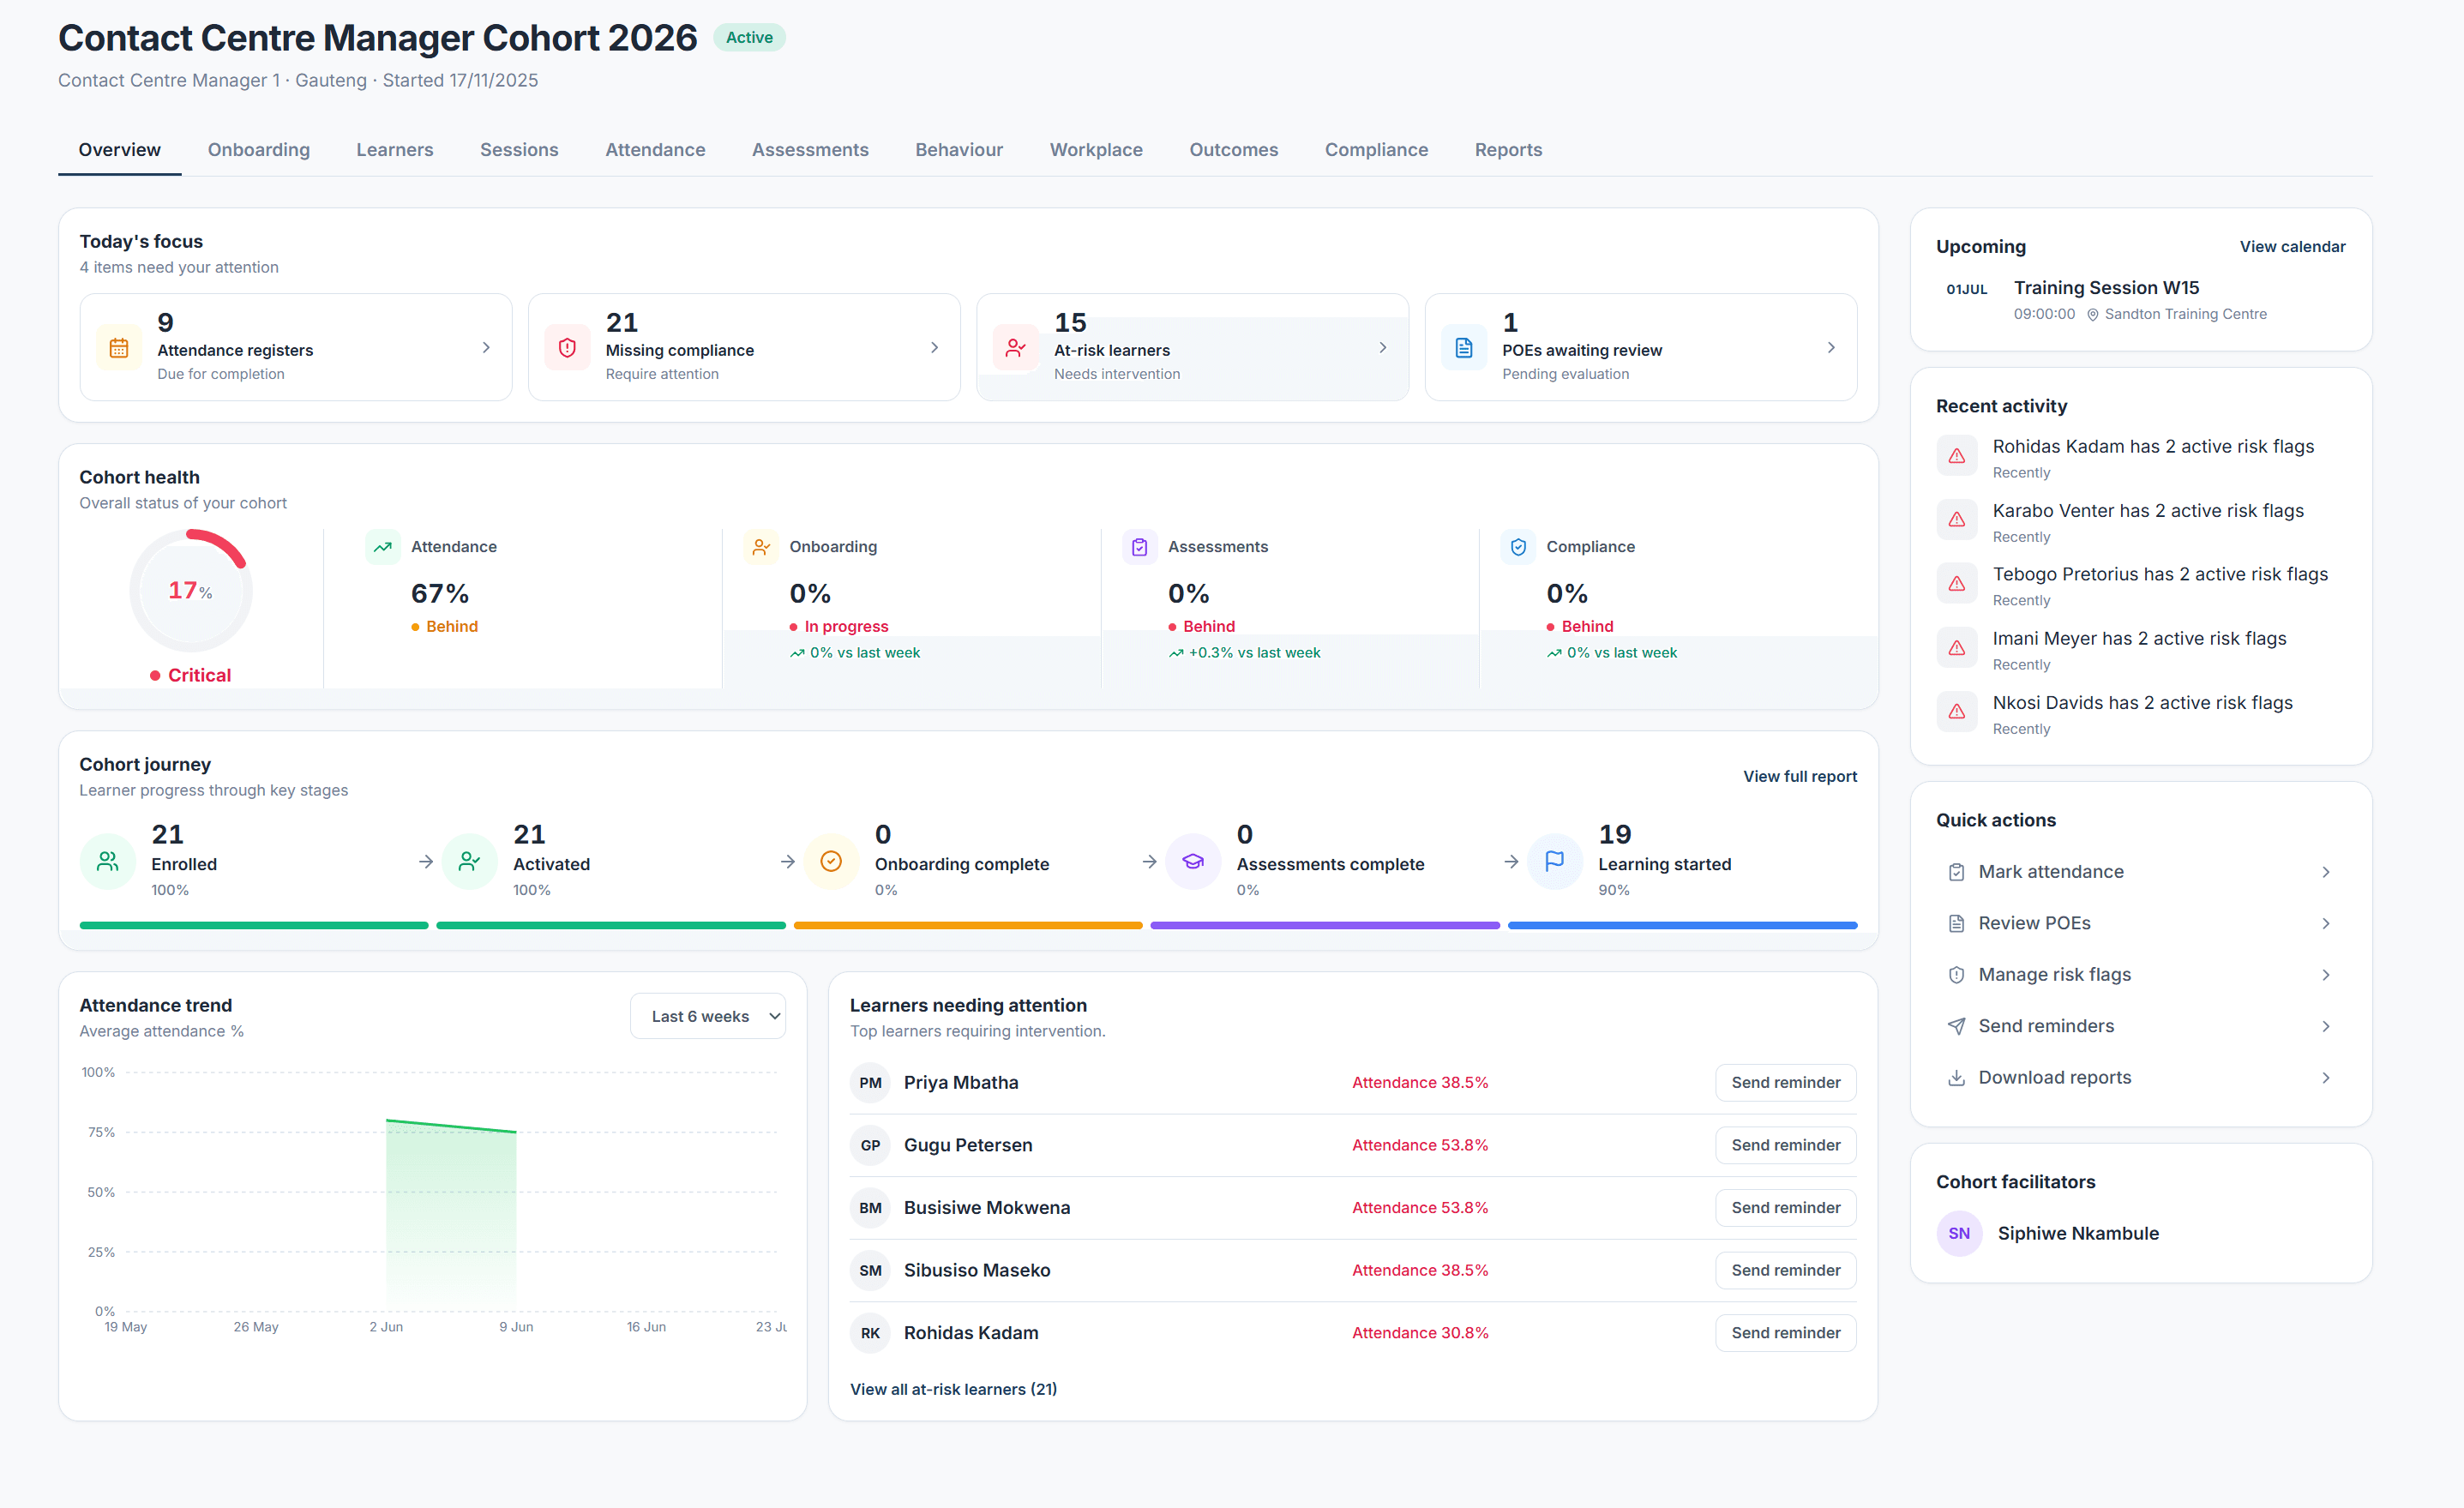Click the SN avatar of Siphiwe Nkambule
This screenshot has height=1508, width=2464.
1959,1233
